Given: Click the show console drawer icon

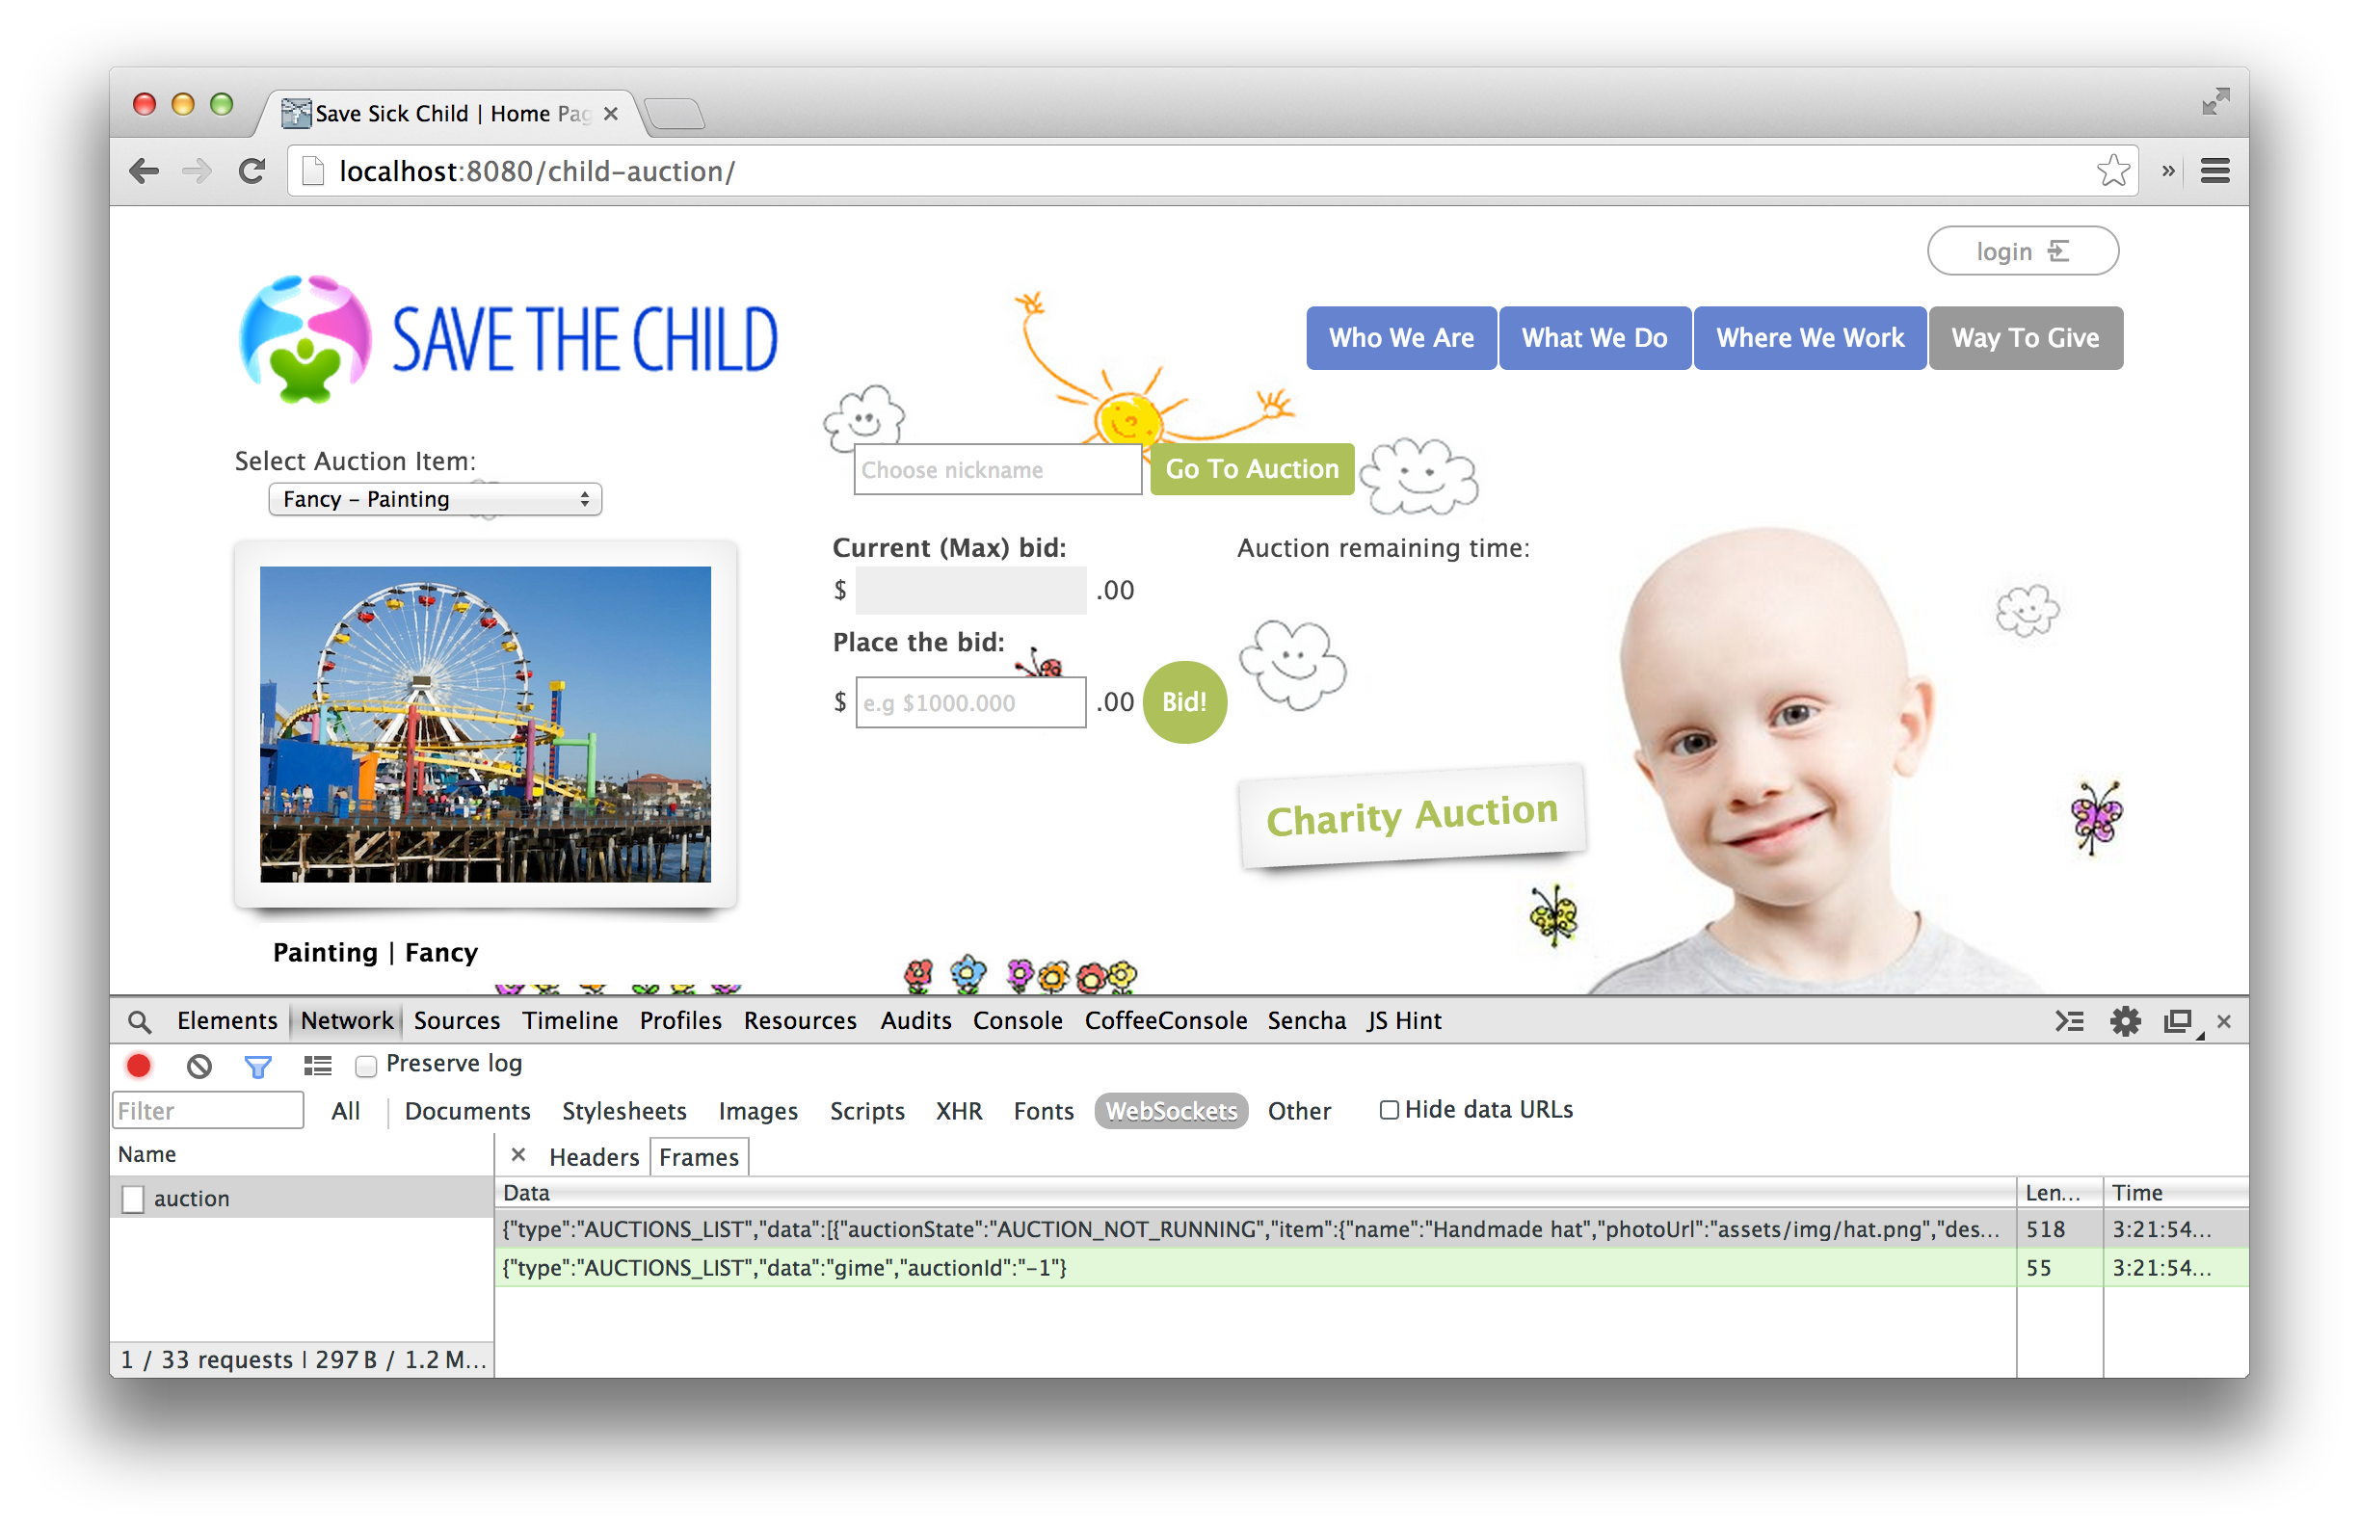Looking at the screenshot, I should (x=2069, y=1020).
